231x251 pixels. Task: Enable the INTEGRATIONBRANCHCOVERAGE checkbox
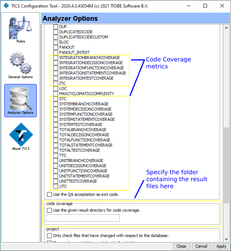coord(56,58)
